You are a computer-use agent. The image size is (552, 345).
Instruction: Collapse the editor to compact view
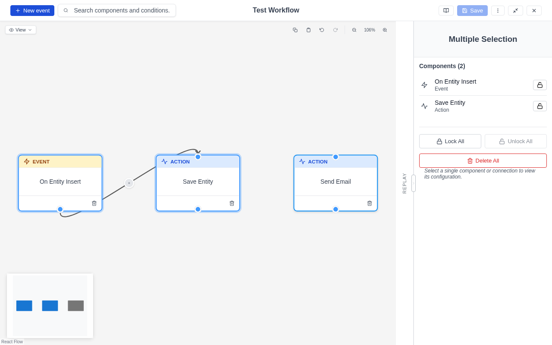pos(515,10)
